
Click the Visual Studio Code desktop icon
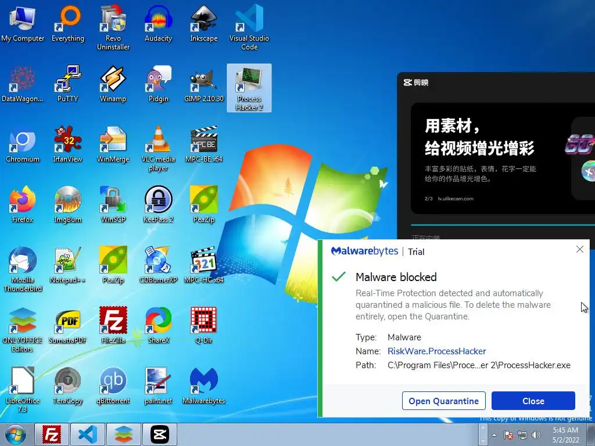[249, 27]
